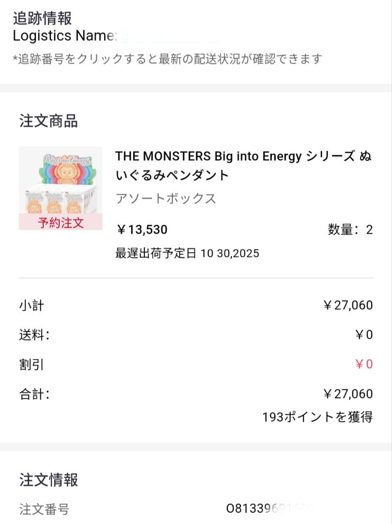Click the 注文番号 label
Viewport: 392px width, 524px height.
(44, 509)
